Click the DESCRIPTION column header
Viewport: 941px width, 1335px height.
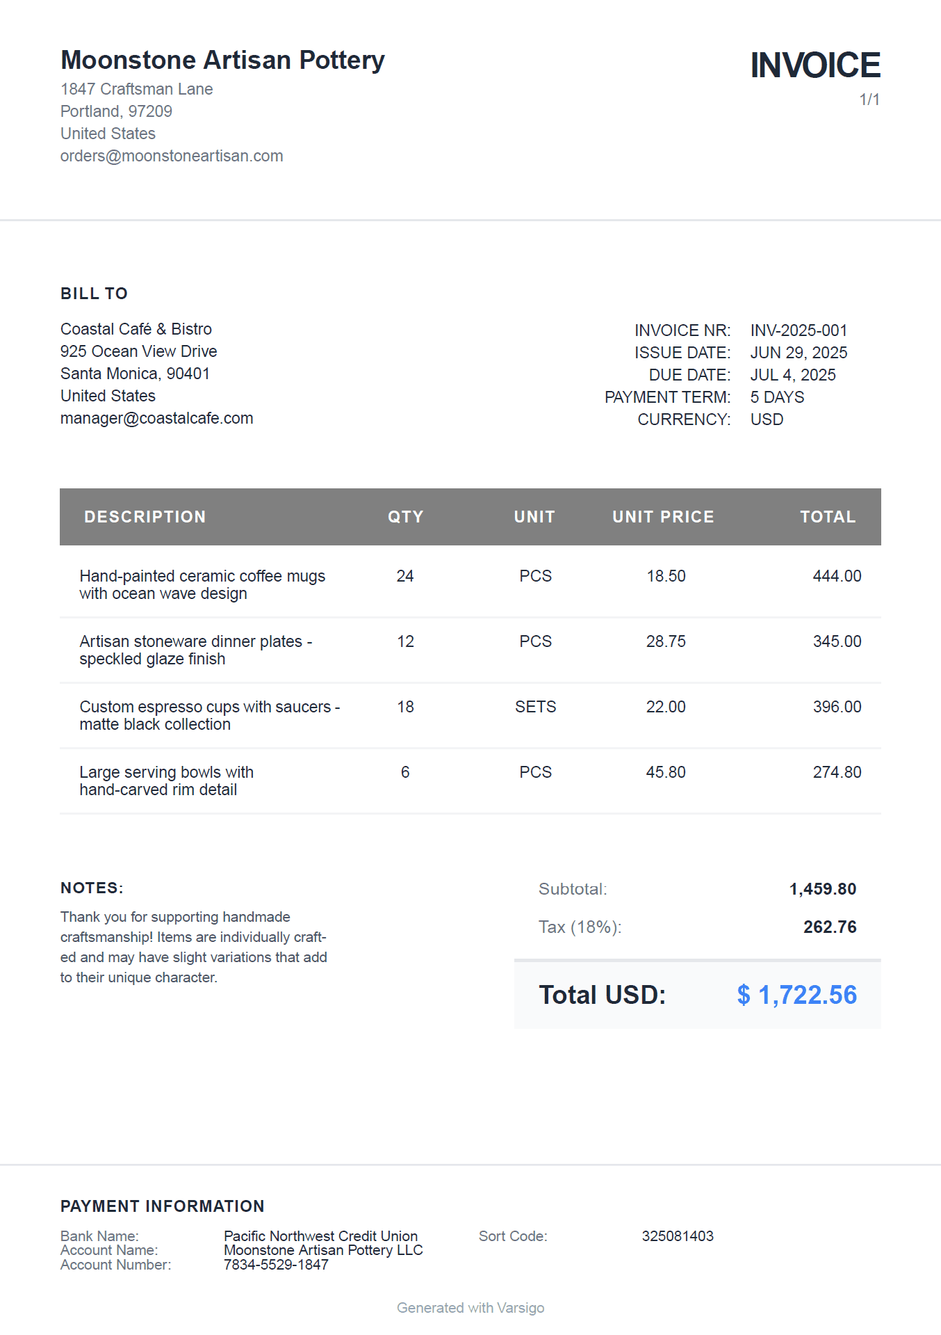point(145,517)
